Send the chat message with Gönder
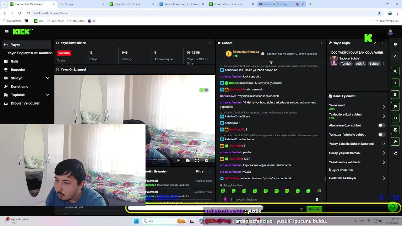This screenshot has width=402, height=226. [314, 209]
